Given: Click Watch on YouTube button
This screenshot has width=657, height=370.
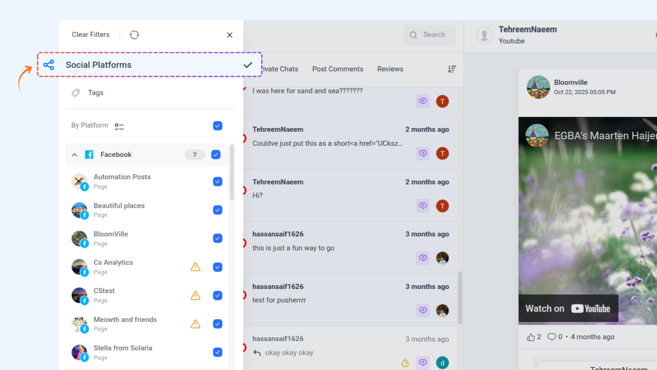Looking at the screenshot, I should coord(568,308).
